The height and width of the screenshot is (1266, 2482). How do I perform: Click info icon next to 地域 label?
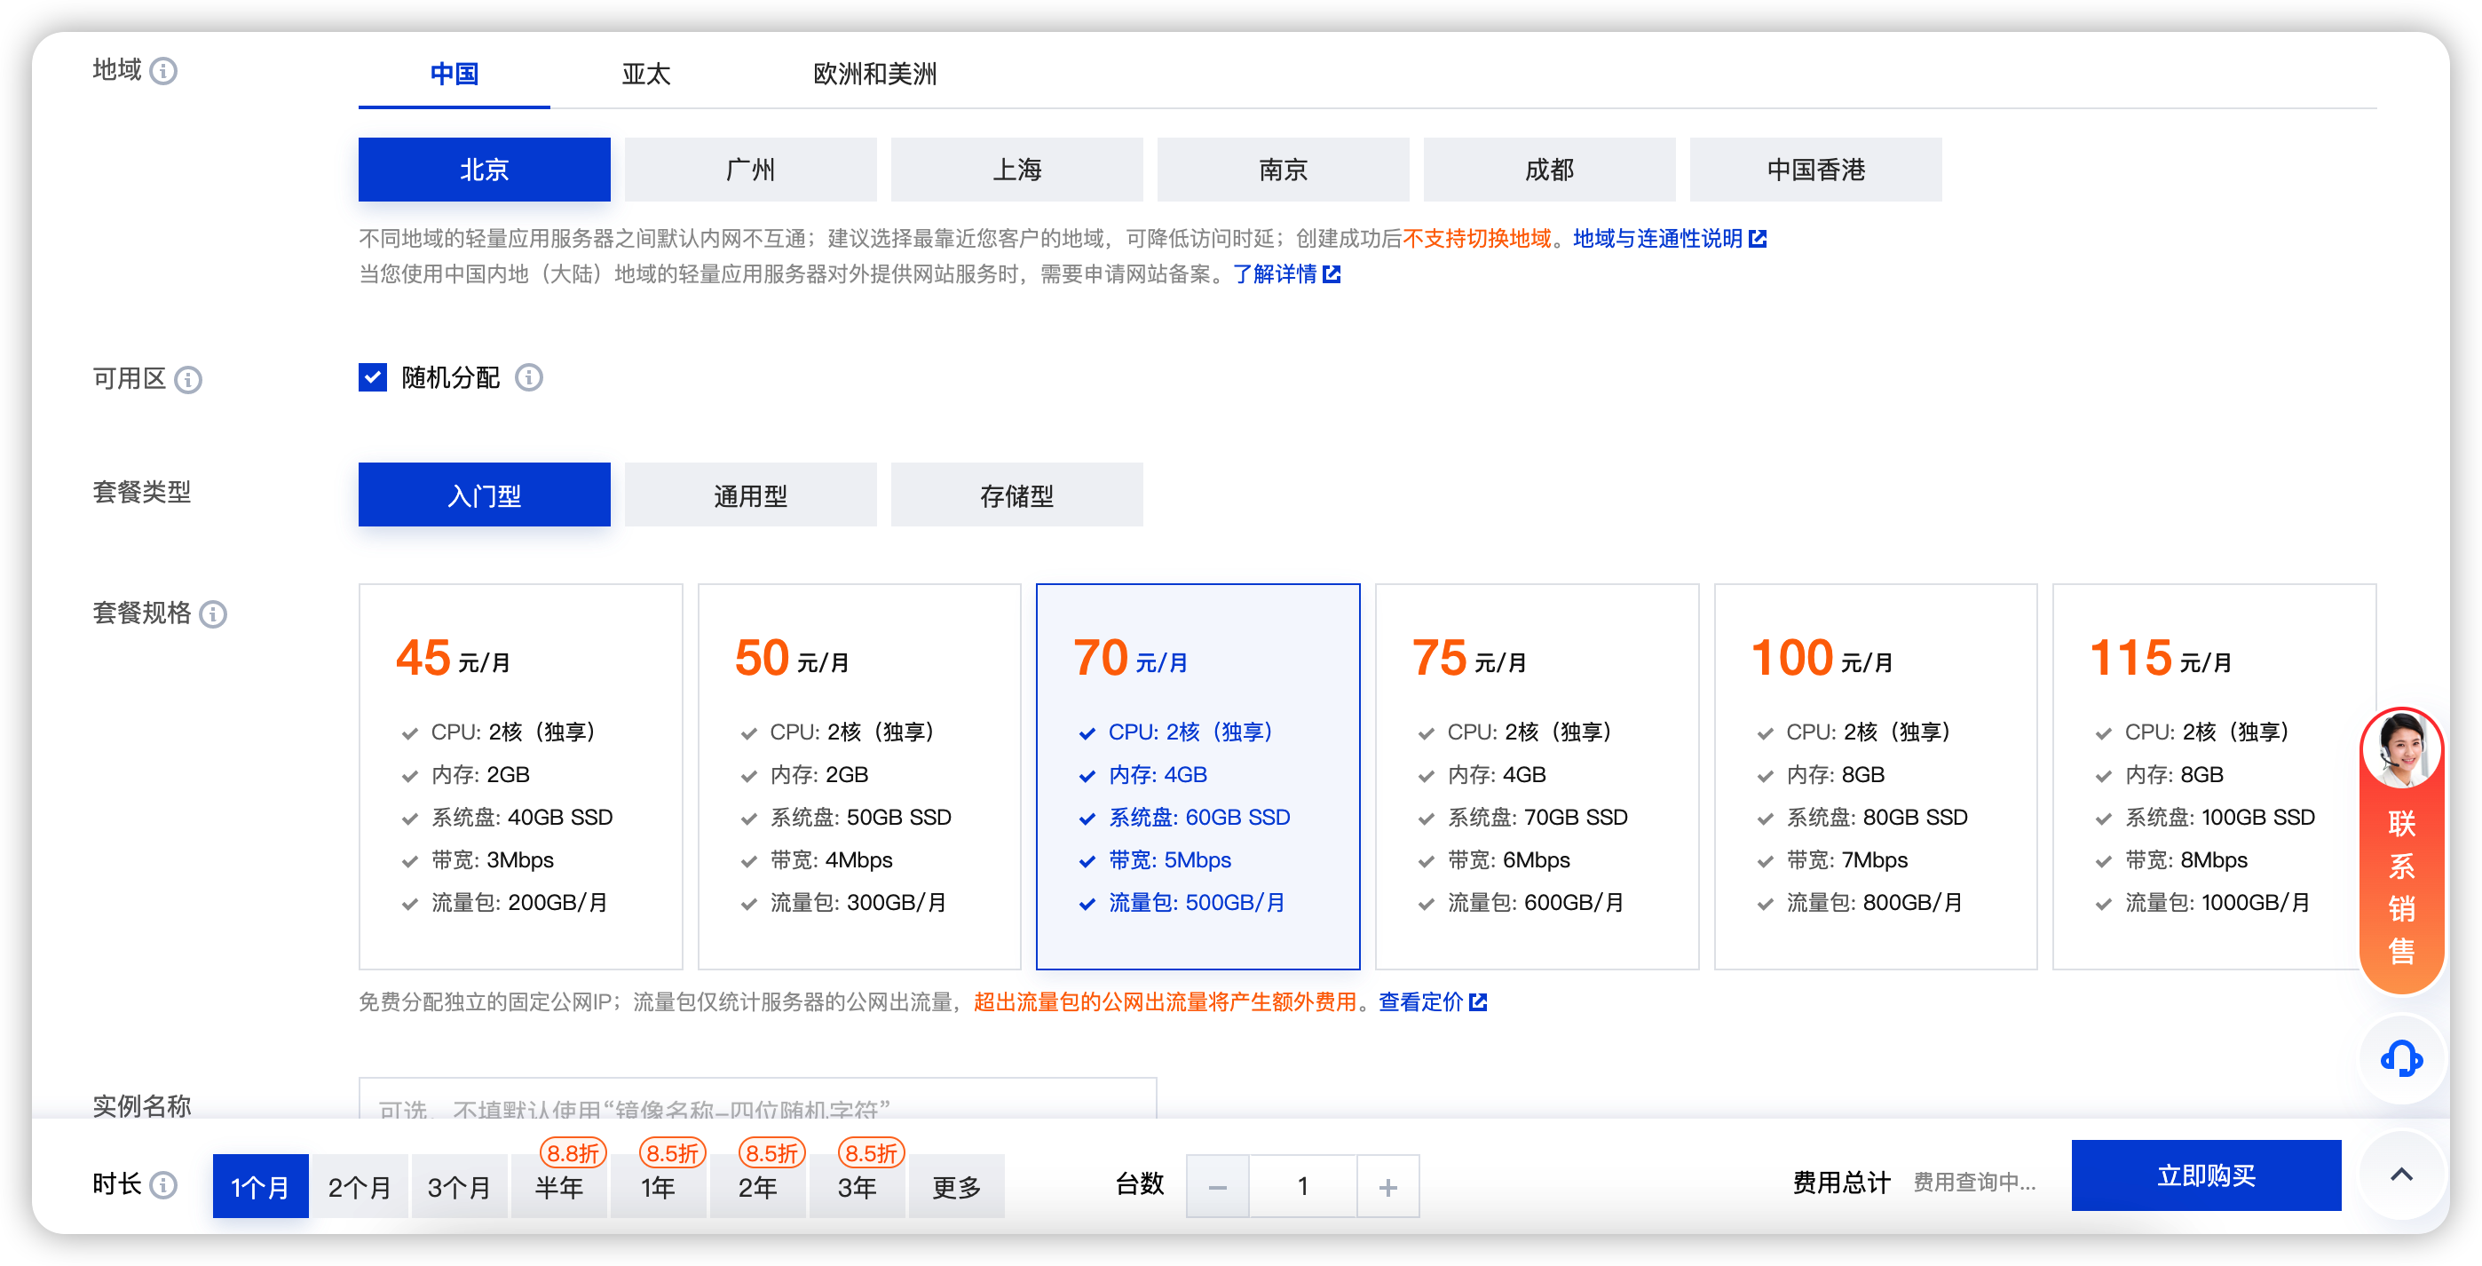[x=164, y=71]
